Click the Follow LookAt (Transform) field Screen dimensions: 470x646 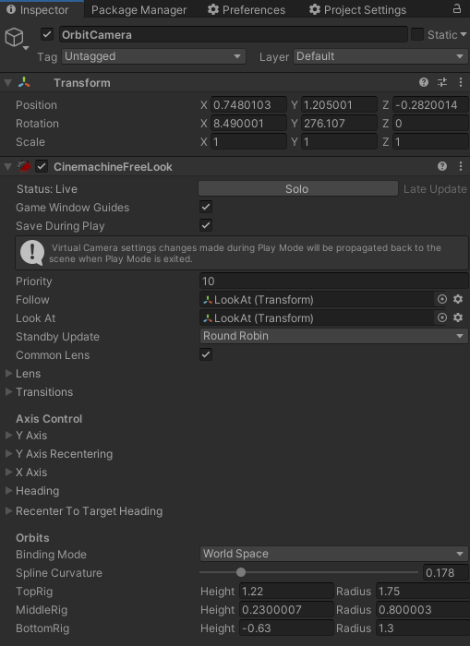tap(317, 300)
